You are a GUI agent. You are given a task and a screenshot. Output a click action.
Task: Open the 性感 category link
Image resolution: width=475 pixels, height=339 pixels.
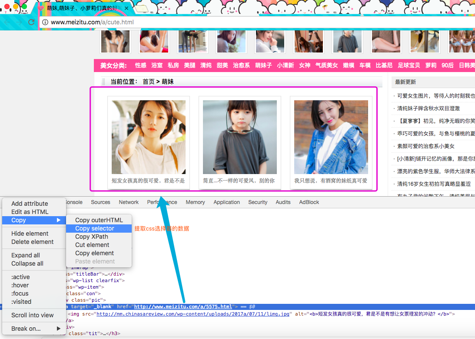[x=140, y=66]
